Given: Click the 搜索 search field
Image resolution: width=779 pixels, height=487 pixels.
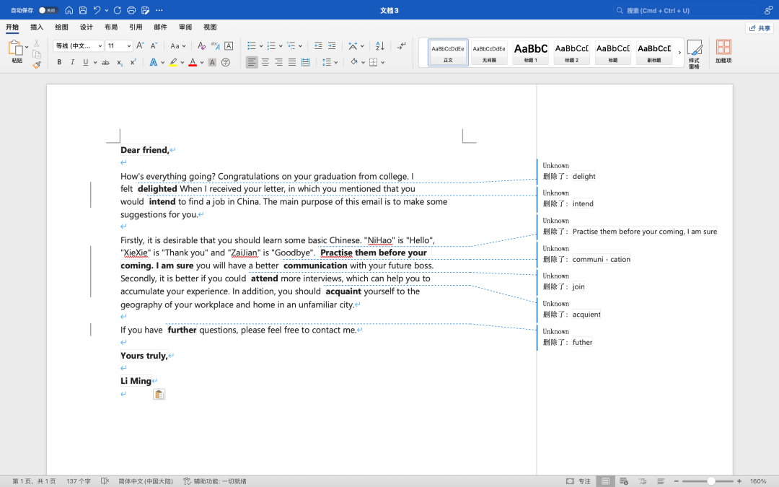Looking at the screenshot, I should [685, 10].
